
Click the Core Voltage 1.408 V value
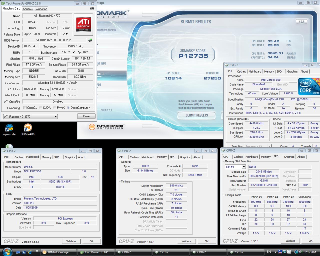(x=288, y=93)
